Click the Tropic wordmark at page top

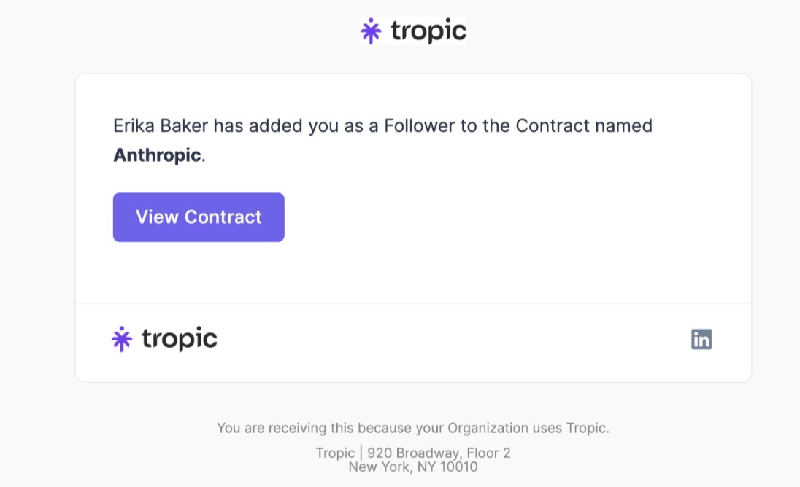coord(428,31)
